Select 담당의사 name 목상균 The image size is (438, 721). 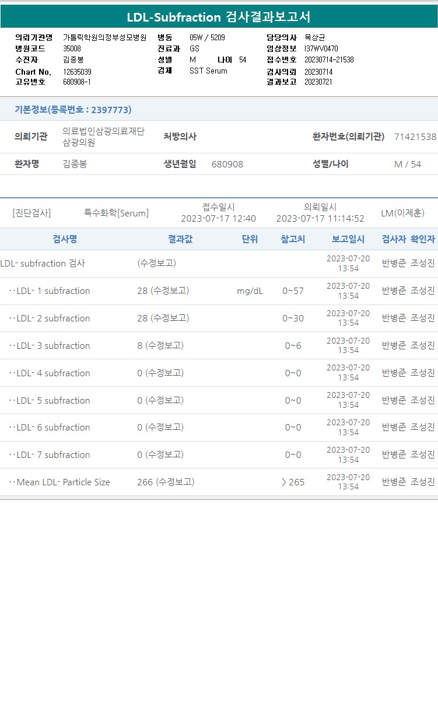pyautogui.click(x=315, y=37)
